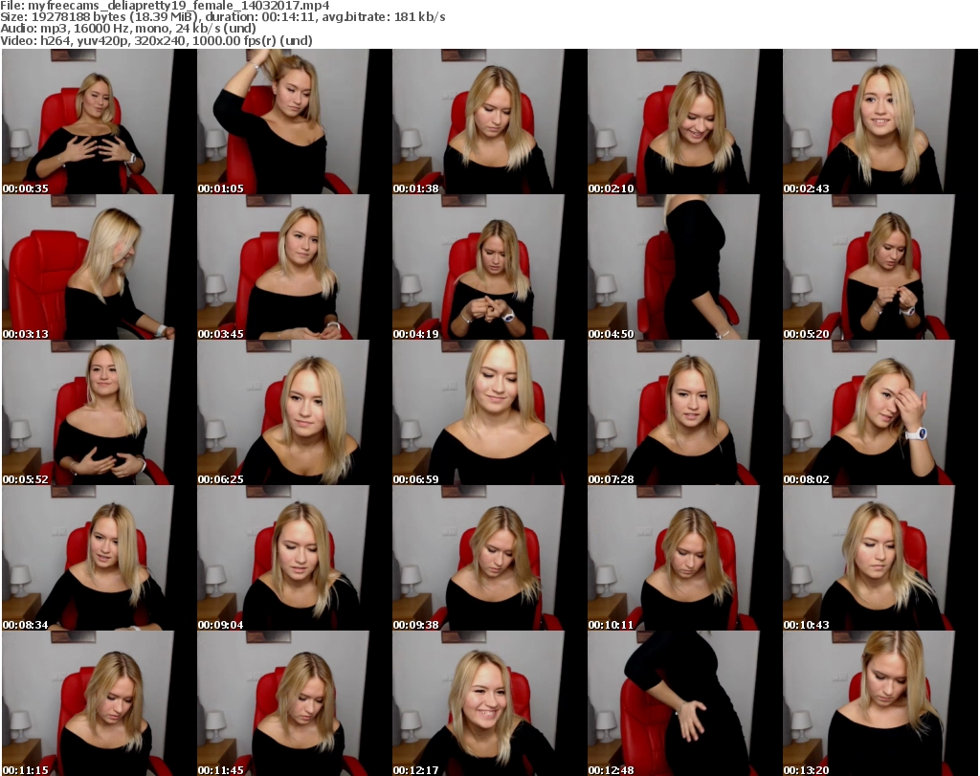
Task: Click the frame at 00:09:38
Action: [489, 558]
